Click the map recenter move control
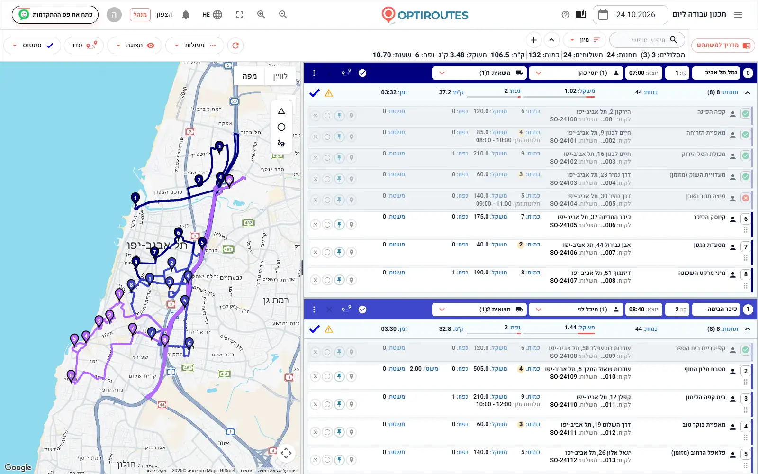Viewport: 758px width, 474px height. point(286,453)
